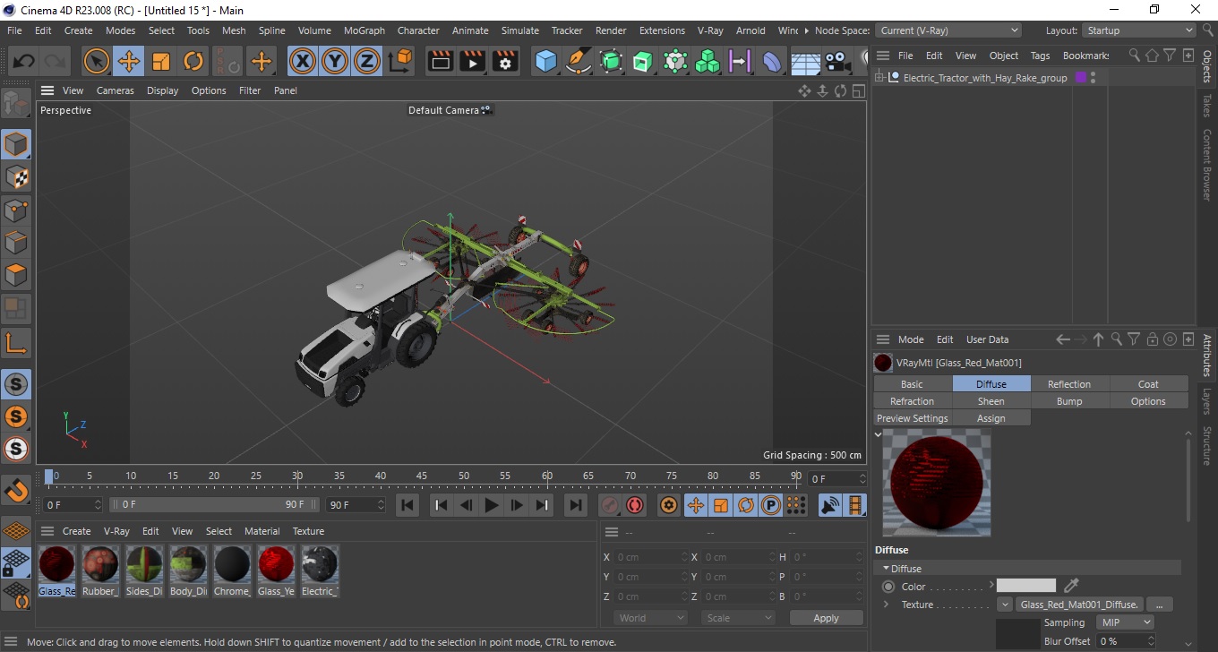Open the Node Space dropdown
This screenshot has height=652, width=1218.
(x=948, y=30)
